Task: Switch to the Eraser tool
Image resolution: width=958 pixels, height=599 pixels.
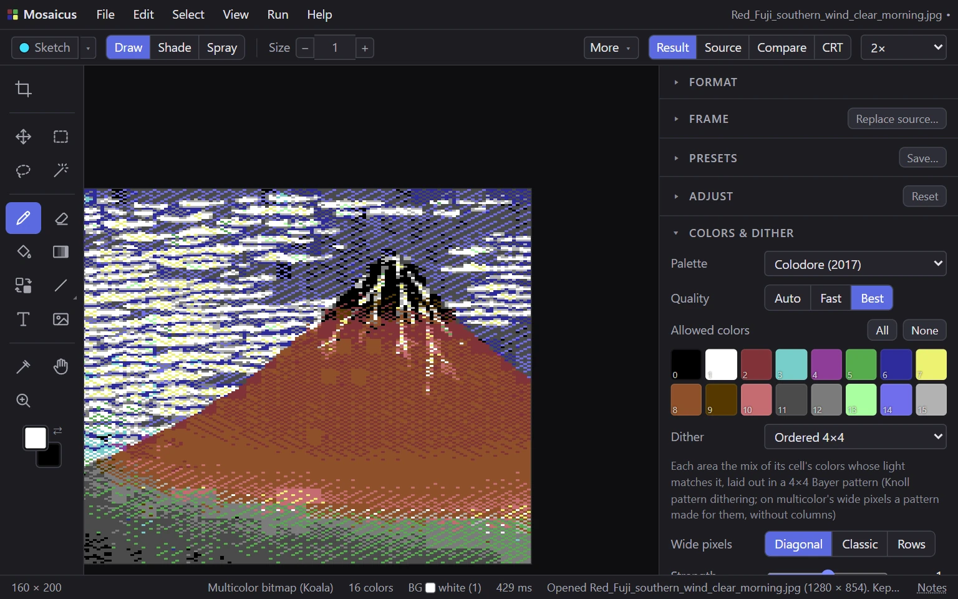Action: pos(60,218)
